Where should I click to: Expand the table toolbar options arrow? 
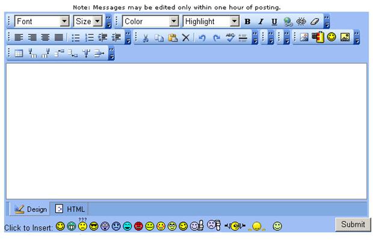coord(111,54)
